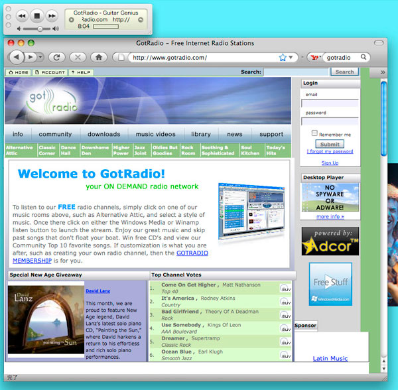The width and height of the screenshot is (398, 390).
Task: Open the HELP tab
Action: [81, 72]
